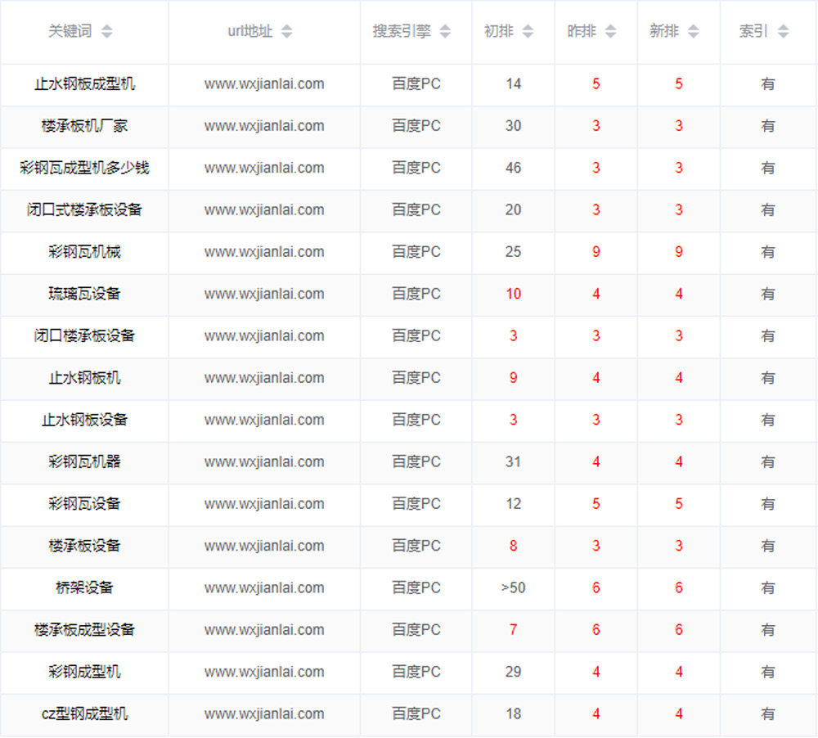Viewport: 818px width, 738px height.
Task: Open the URL in the 琉璃瓦设备 row
Action: (x=264, y=294)
